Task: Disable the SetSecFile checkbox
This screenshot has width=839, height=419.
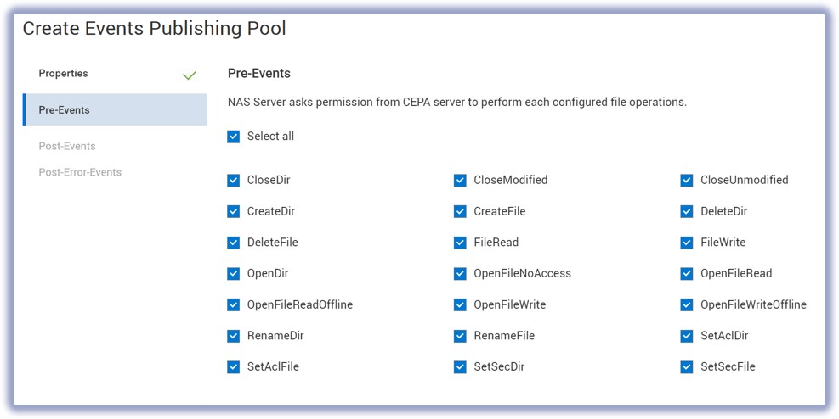Action: tap(687, 367)
